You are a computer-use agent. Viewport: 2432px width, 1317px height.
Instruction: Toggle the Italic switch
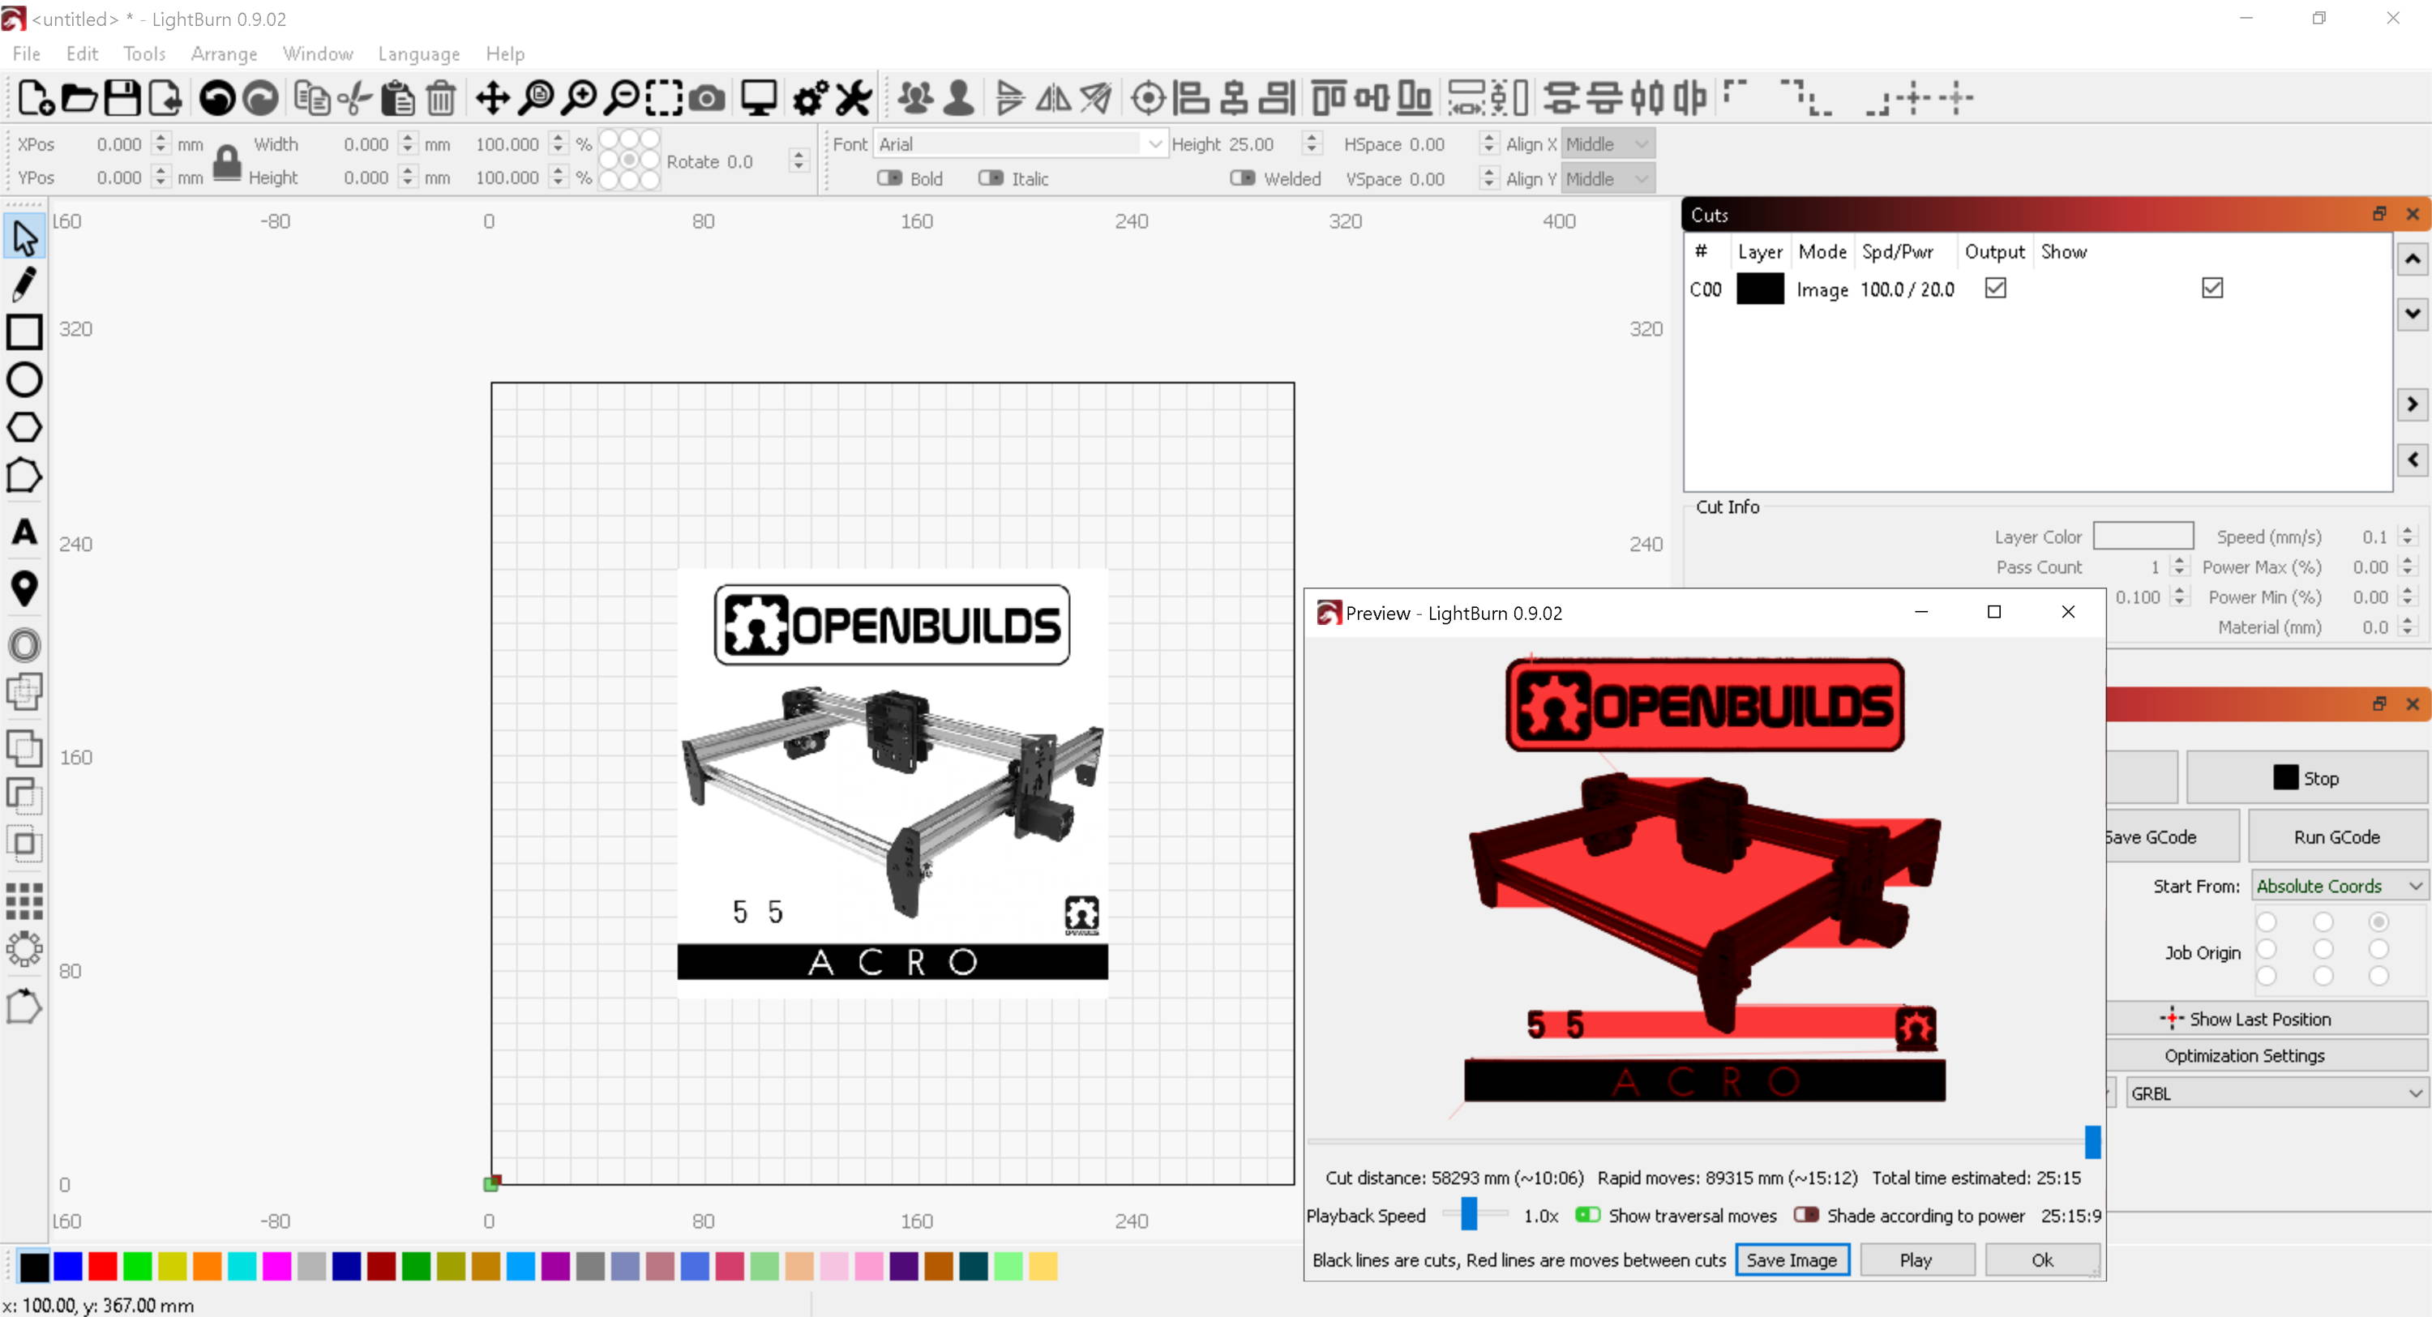pos(991,177)
